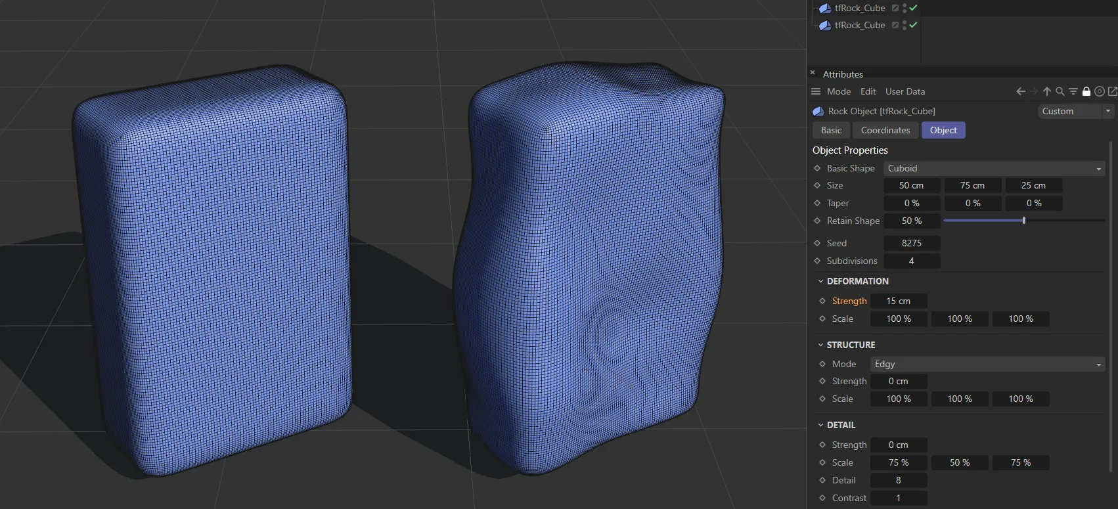The height and width of the screenshot is (509, 1118).
Task: Click the up arrow in Attributes toolbar
Action: (1047, 91)
